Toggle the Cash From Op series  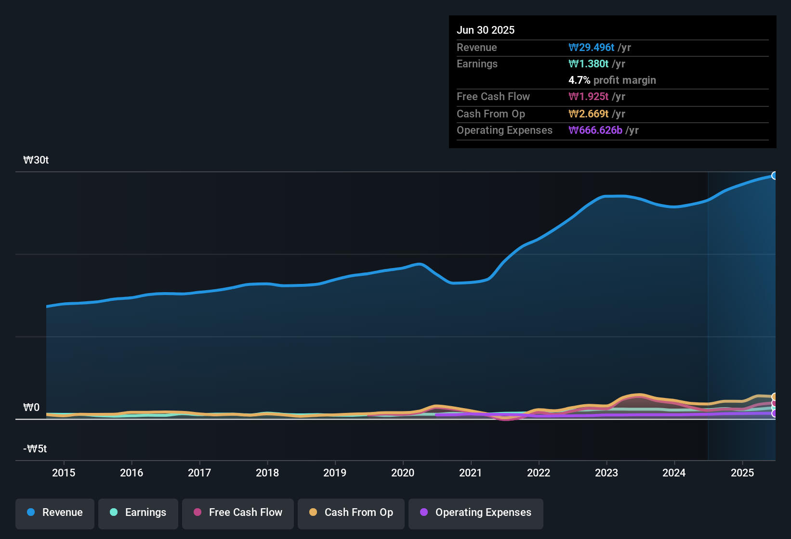coord(351,513)
